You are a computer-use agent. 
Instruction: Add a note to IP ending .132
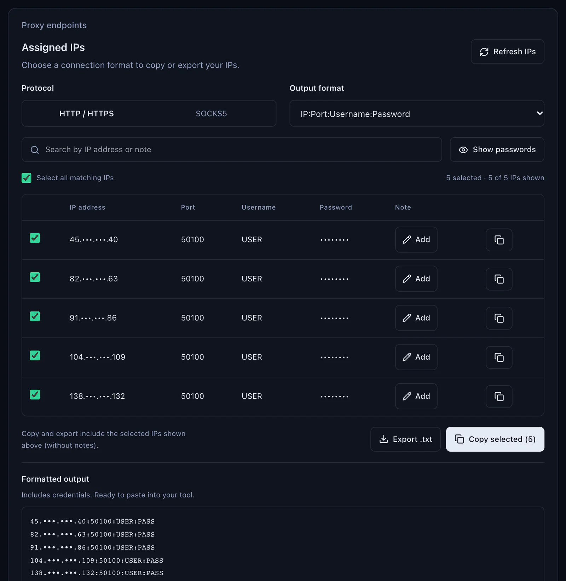pyautogui.click(x=416, y=396)
